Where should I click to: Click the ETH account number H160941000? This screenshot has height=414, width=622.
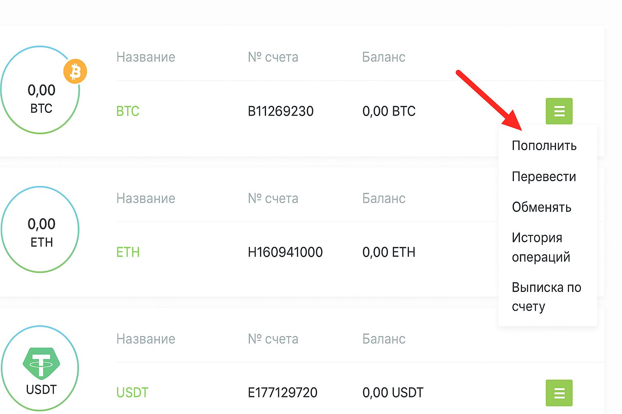pyautogui.click(x=286, y=252)
